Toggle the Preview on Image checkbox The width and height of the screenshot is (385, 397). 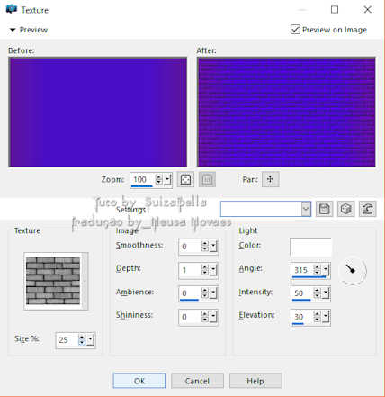(x=295, y=30)
